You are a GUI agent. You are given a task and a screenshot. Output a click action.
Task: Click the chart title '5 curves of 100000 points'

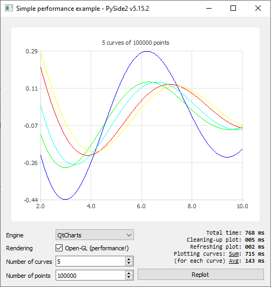tap(135, 43)
